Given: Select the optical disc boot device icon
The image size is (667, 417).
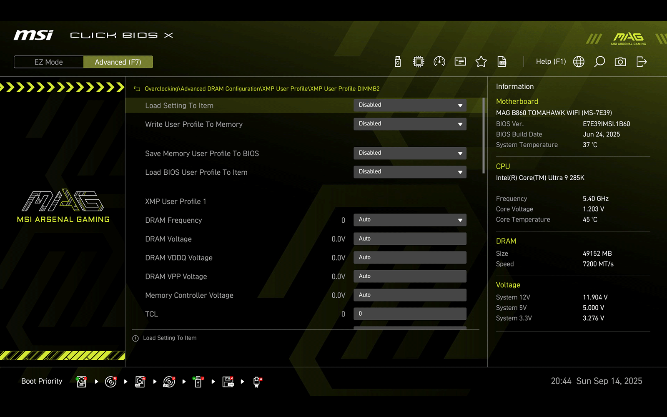Looking at the screenshot, I should click(x=111, y=382).
